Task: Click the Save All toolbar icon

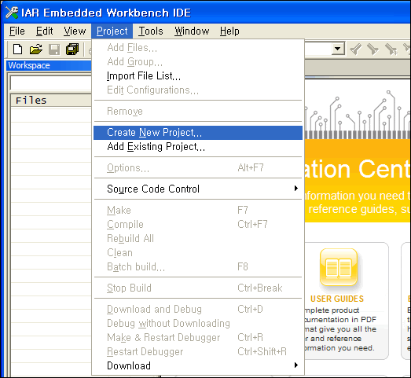Action: pos(72,50)
